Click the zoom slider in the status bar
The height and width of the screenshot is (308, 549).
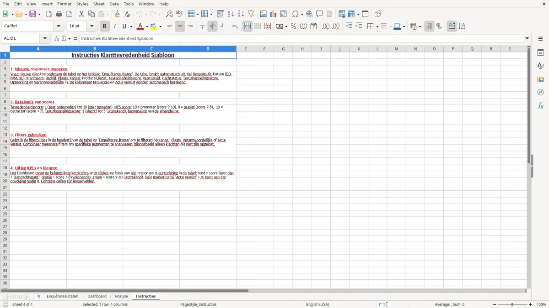point(512,304)
